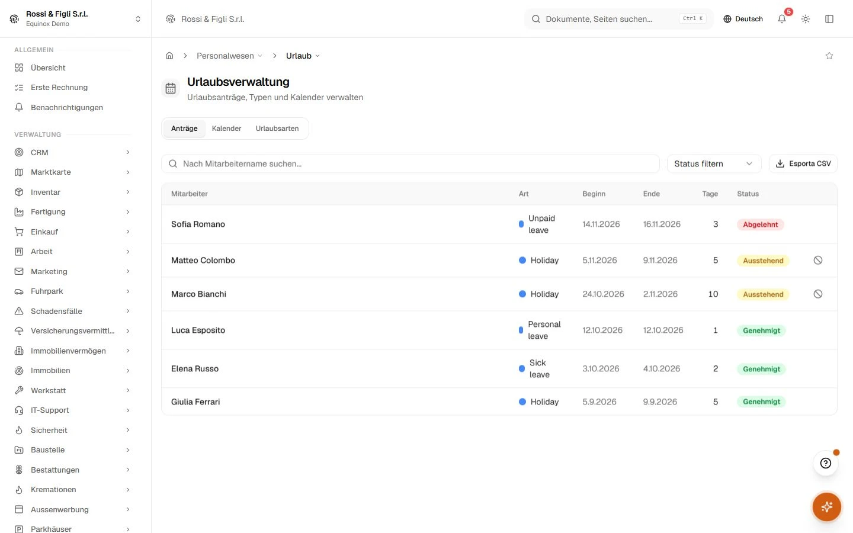
Task: Expand the Fertigung sidebar section
Action: (71, 211)
